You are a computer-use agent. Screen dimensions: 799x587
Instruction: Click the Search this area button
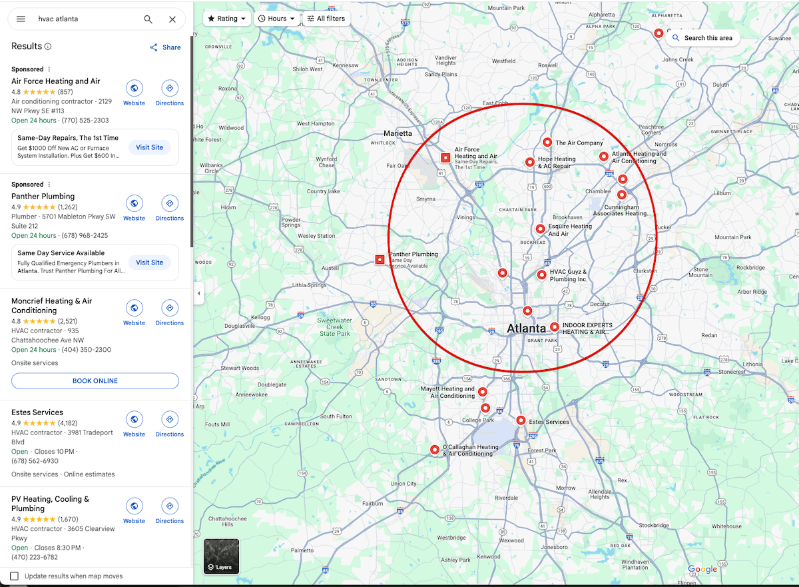(703, 38)
